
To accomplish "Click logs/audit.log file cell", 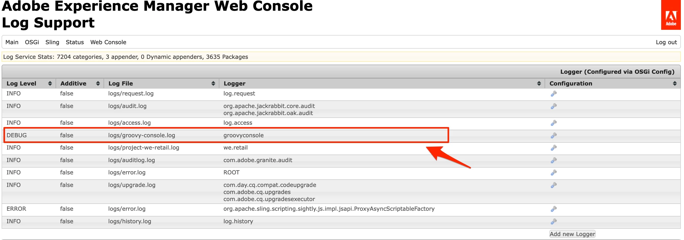I will coord(127,106).
